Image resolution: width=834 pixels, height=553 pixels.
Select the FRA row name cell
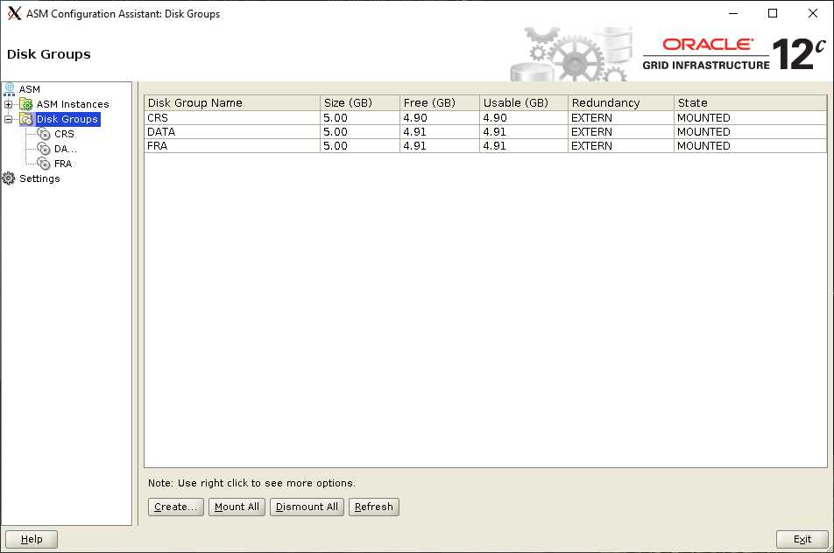coord(232,145)
